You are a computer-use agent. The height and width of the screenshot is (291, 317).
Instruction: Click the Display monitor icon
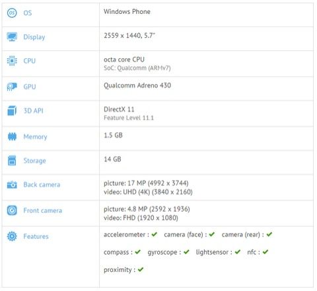tap(12, 36)
